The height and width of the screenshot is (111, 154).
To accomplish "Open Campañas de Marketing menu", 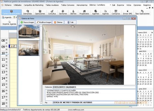I will coord(34,5).
